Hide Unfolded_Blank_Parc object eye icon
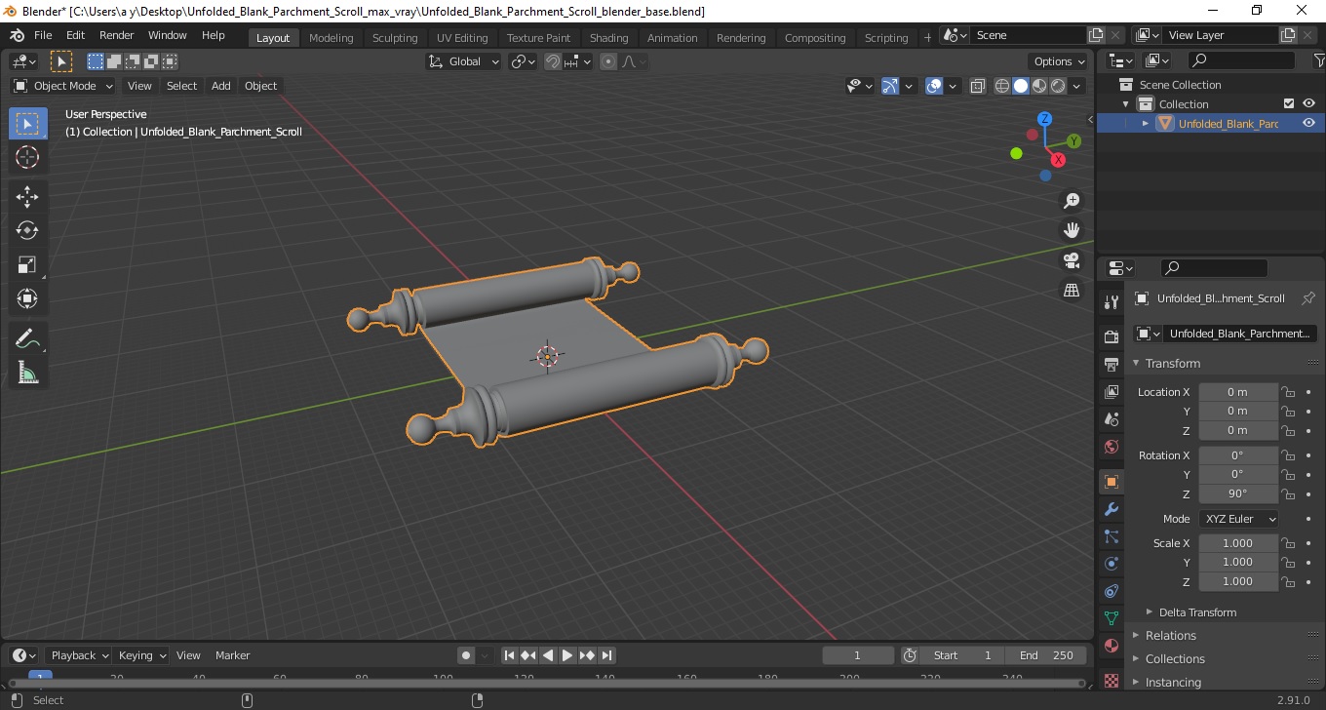 point(1308,123)
